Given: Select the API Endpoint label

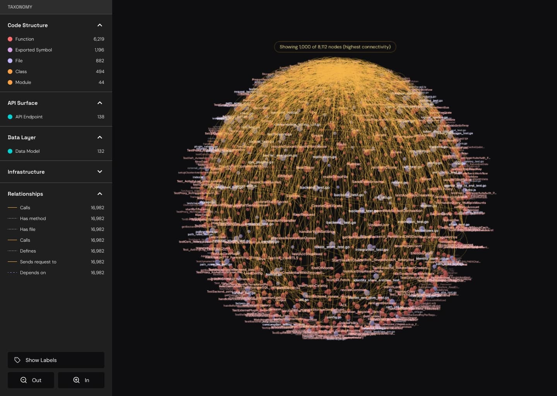Looking at the screenshot, I should (x=29, y=117).
